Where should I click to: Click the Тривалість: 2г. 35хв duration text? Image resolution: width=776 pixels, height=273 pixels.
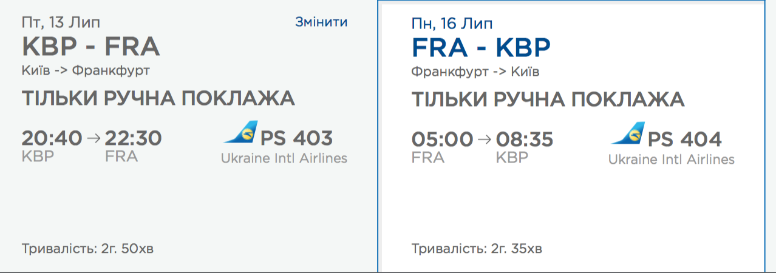point(477,248)
